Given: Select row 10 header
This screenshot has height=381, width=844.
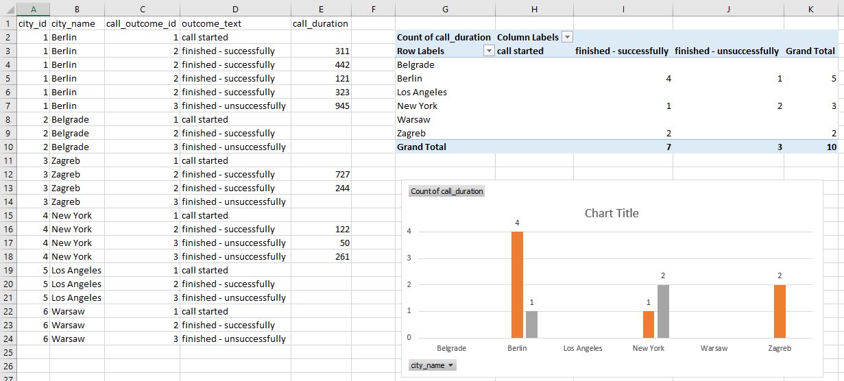Looking at the screenshot, I should (8, 147).
